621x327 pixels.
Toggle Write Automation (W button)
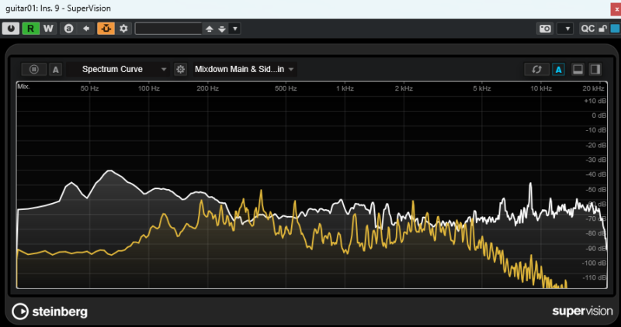pos(48,29)
